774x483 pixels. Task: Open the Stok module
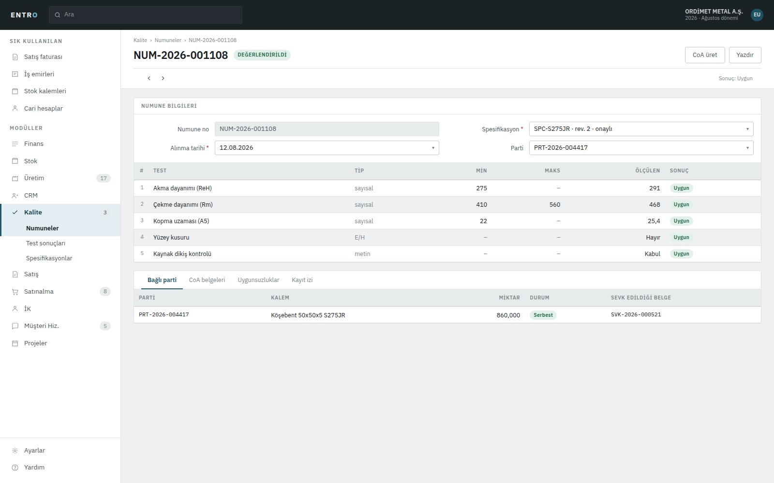pos(60,161)
